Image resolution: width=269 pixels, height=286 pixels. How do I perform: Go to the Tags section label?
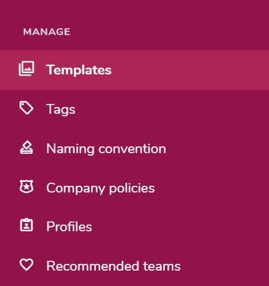(x=61, y=109)
